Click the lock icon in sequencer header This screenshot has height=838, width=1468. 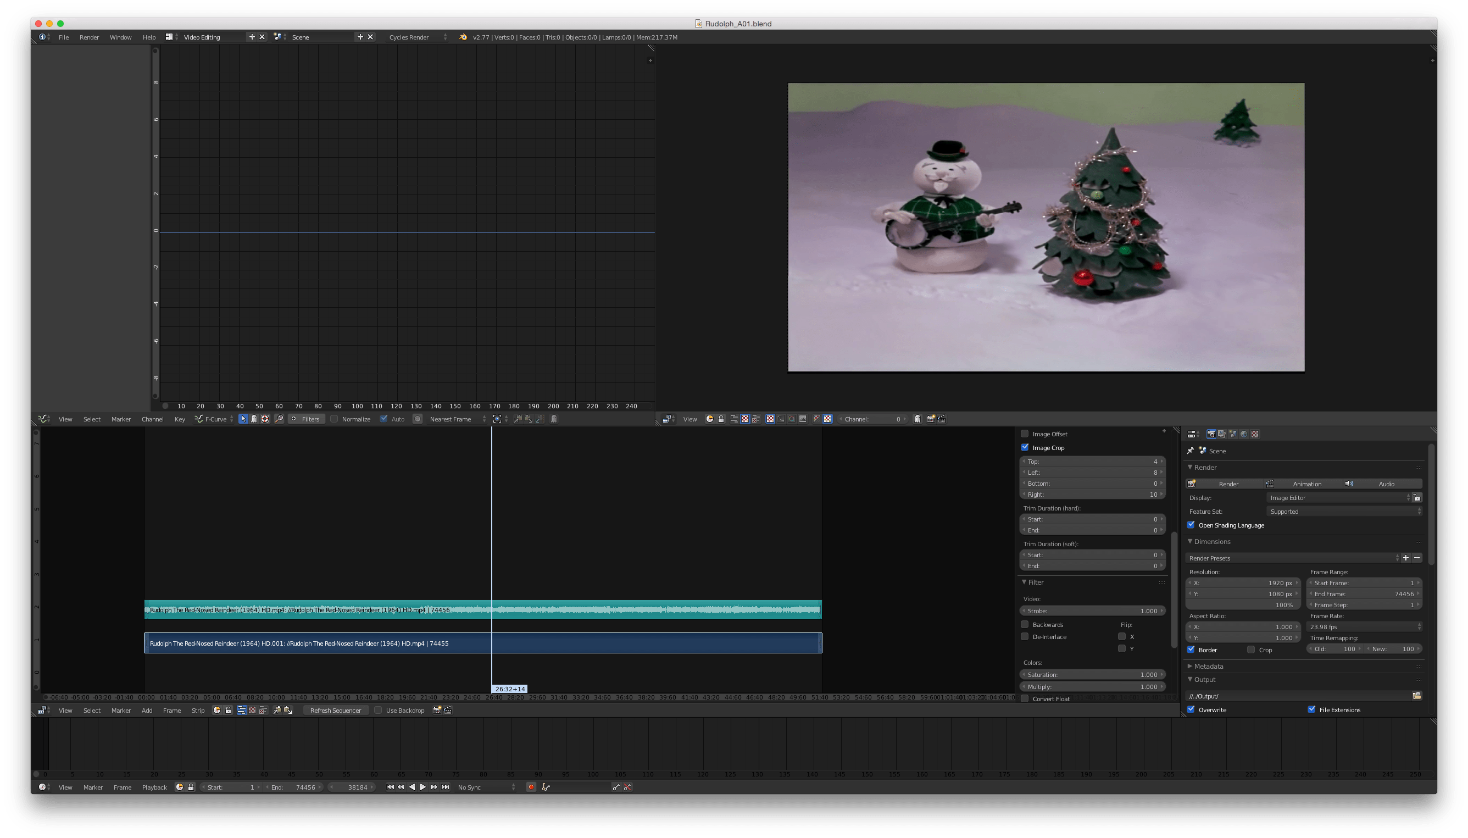[x=229, y=709]
